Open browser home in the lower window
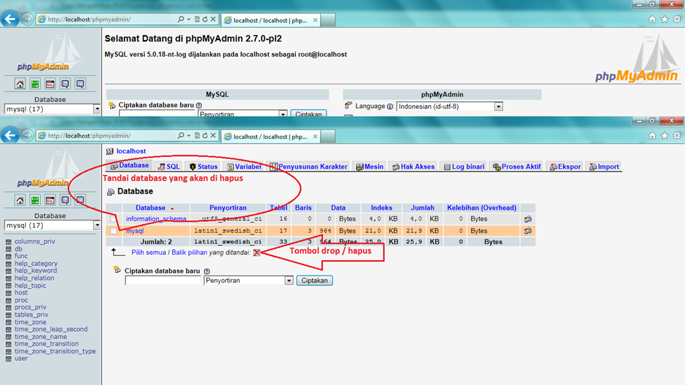The image size is (685, 385). pos(652,136)
